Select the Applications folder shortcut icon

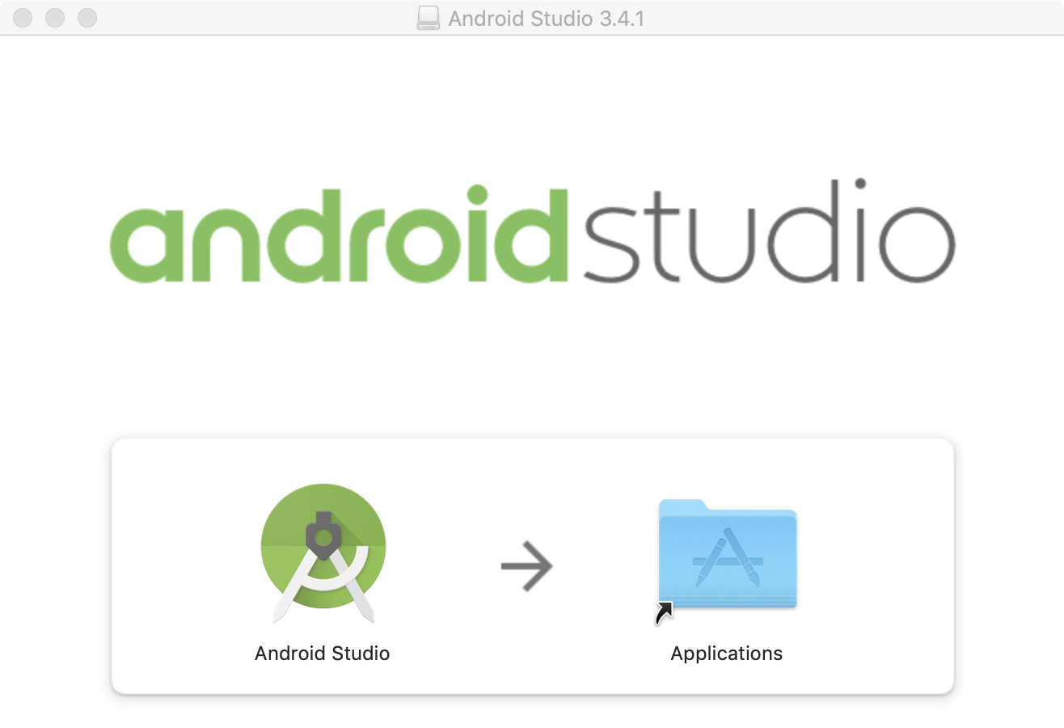click(x=727, y=562)
